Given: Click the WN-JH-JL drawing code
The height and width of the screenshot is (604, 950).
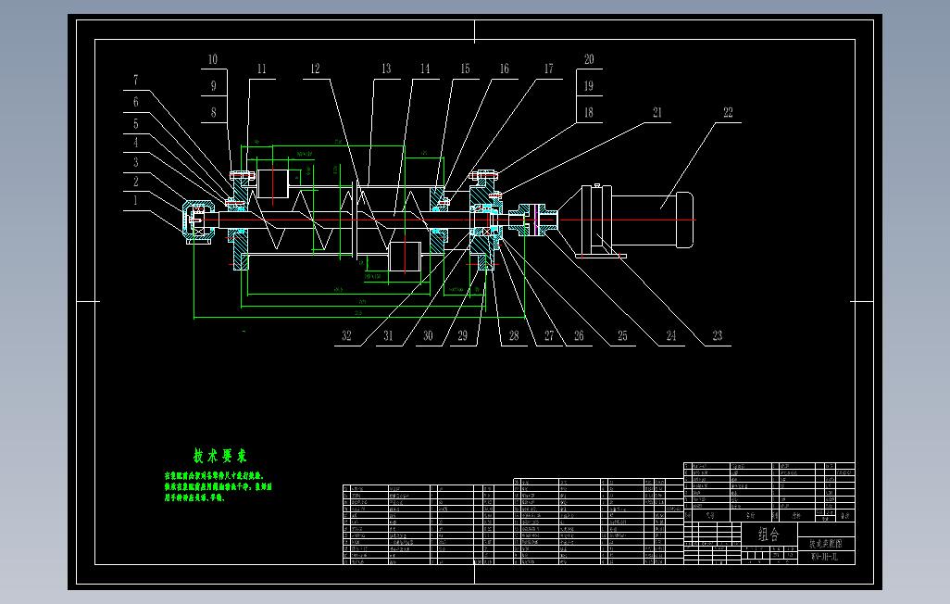Looking at the screenshot, I should [x=826, y=556].
